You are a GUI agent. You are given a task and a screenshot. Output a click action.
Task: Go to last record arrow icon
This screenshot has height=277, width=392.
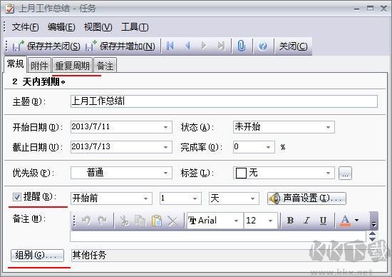pos(221,46)
